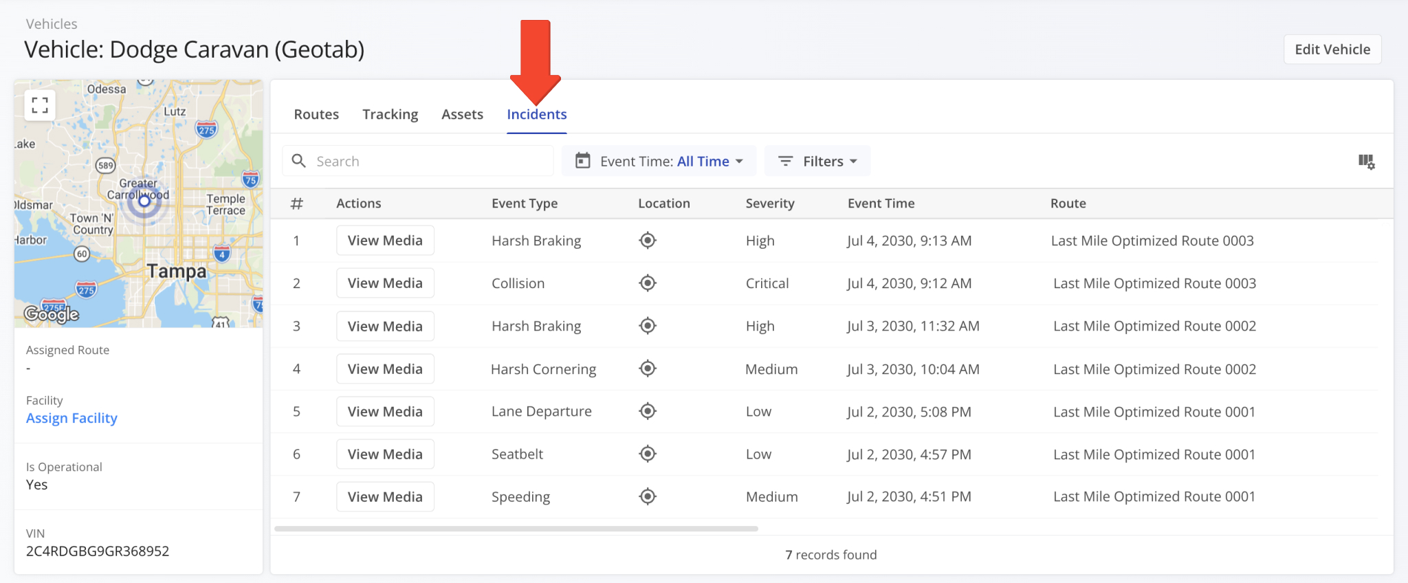
Task: View Media for the Speeding incident
Action: (x=385, y=496)
